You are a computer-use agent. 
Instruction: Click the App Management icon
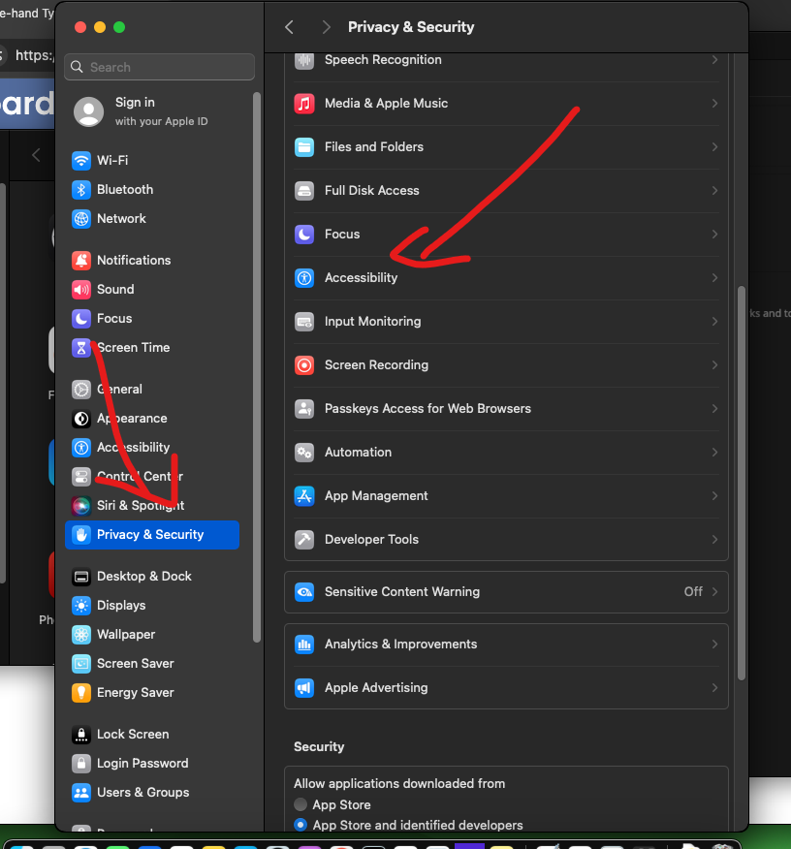click(304, 496)
